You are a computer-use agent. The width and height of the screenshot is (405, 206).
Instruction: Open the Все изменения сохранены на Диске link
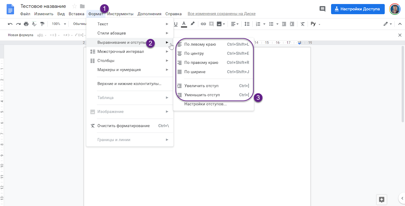point(221,14)
